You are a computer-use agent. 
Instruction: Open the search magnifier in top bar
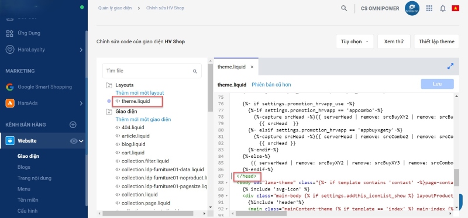[344, 8]
